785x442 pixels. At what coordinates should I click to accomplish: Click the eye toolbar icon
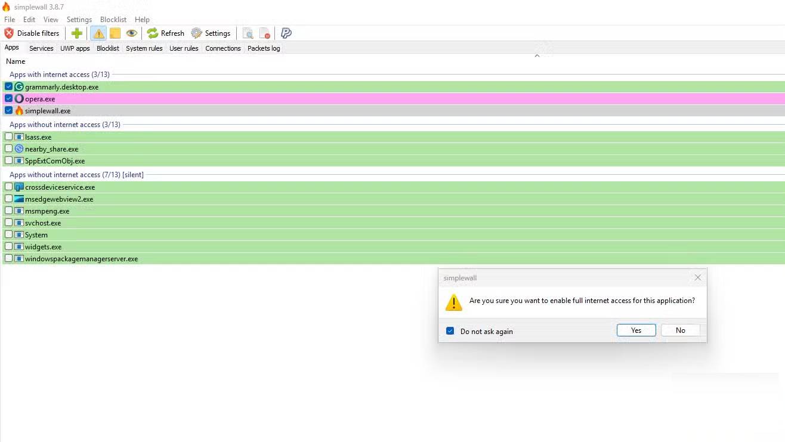pyautogui.click(x=132, y=33)
